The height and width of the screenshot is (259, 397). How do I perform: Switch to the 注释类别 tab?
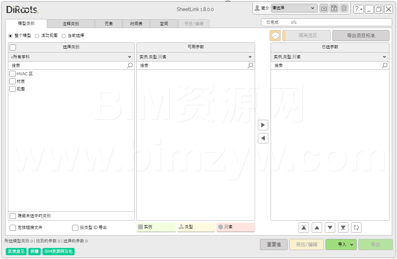click(x=71, y=24)
